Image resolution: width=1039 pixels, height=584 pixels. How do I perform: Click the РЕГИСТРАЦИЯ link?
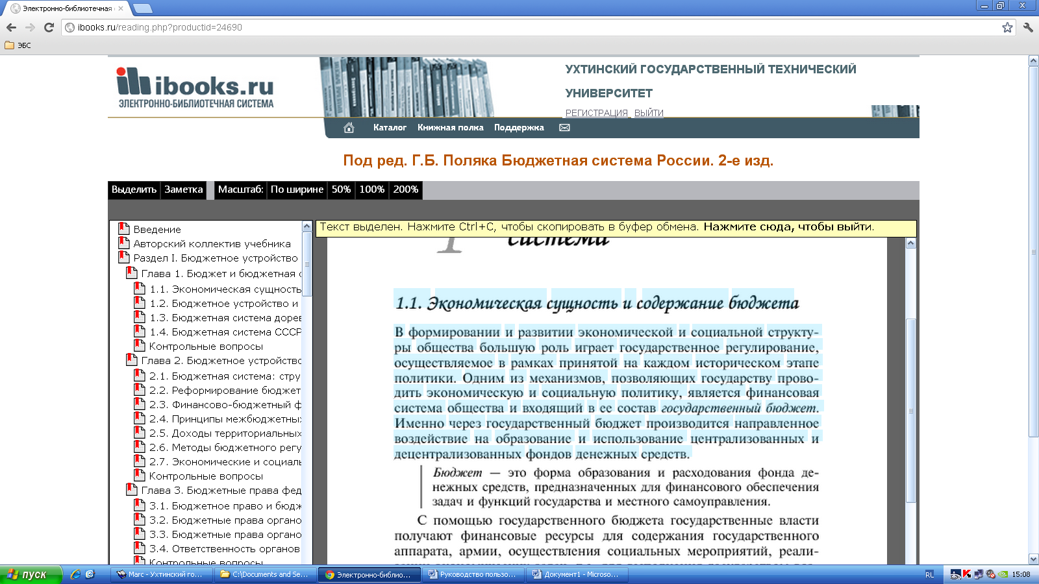click(x=597, y=113)
